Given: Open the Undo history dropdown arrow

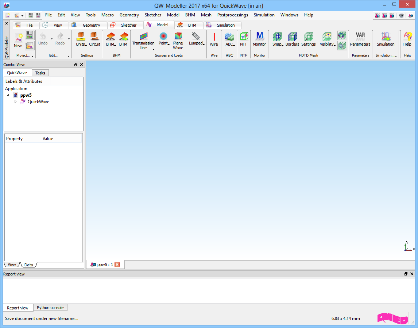Looking at the screenshot, I should tap(51, 39).
